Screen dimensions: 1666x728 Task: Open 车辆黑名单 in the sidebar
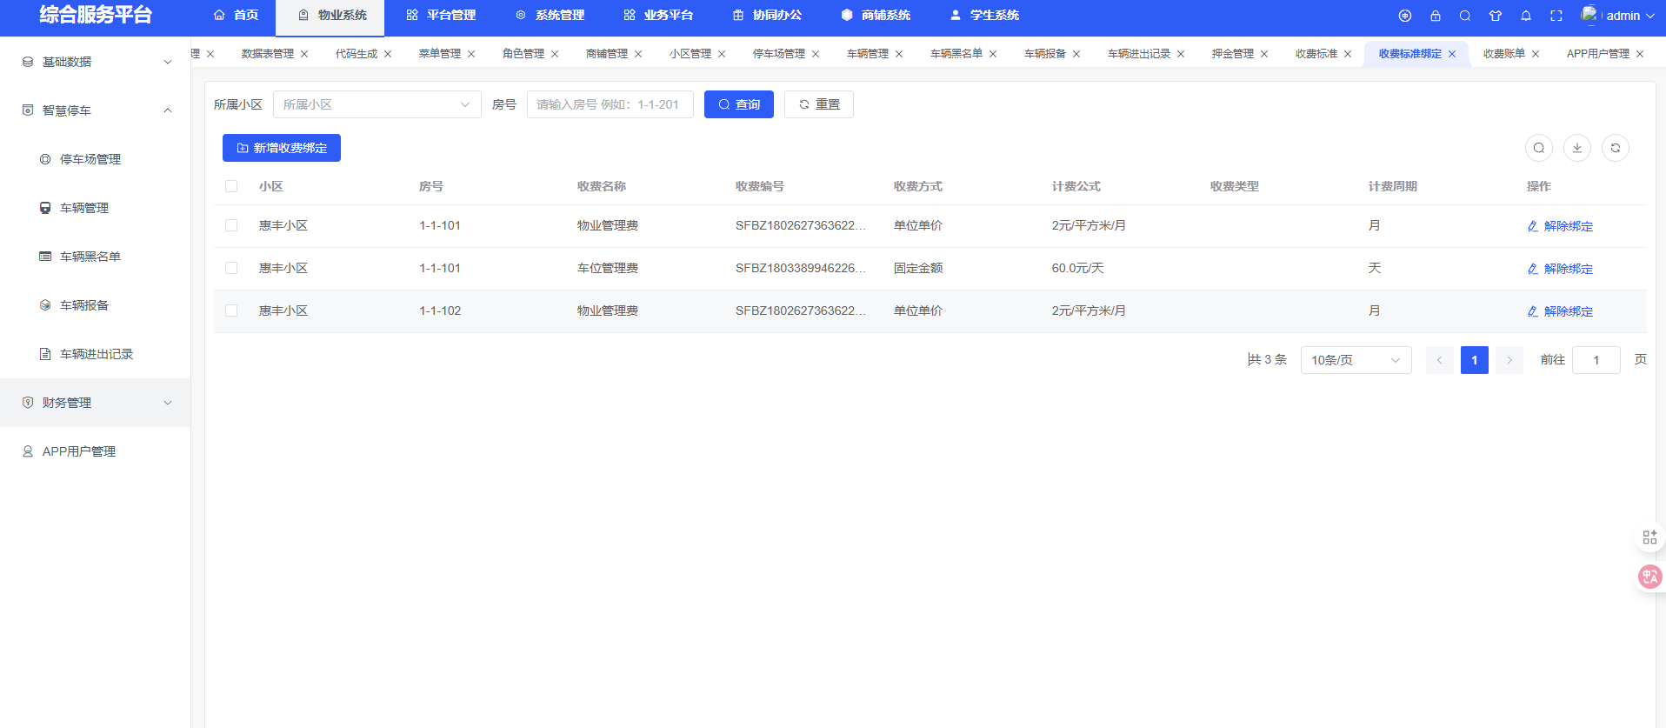[x=90, y=257]
